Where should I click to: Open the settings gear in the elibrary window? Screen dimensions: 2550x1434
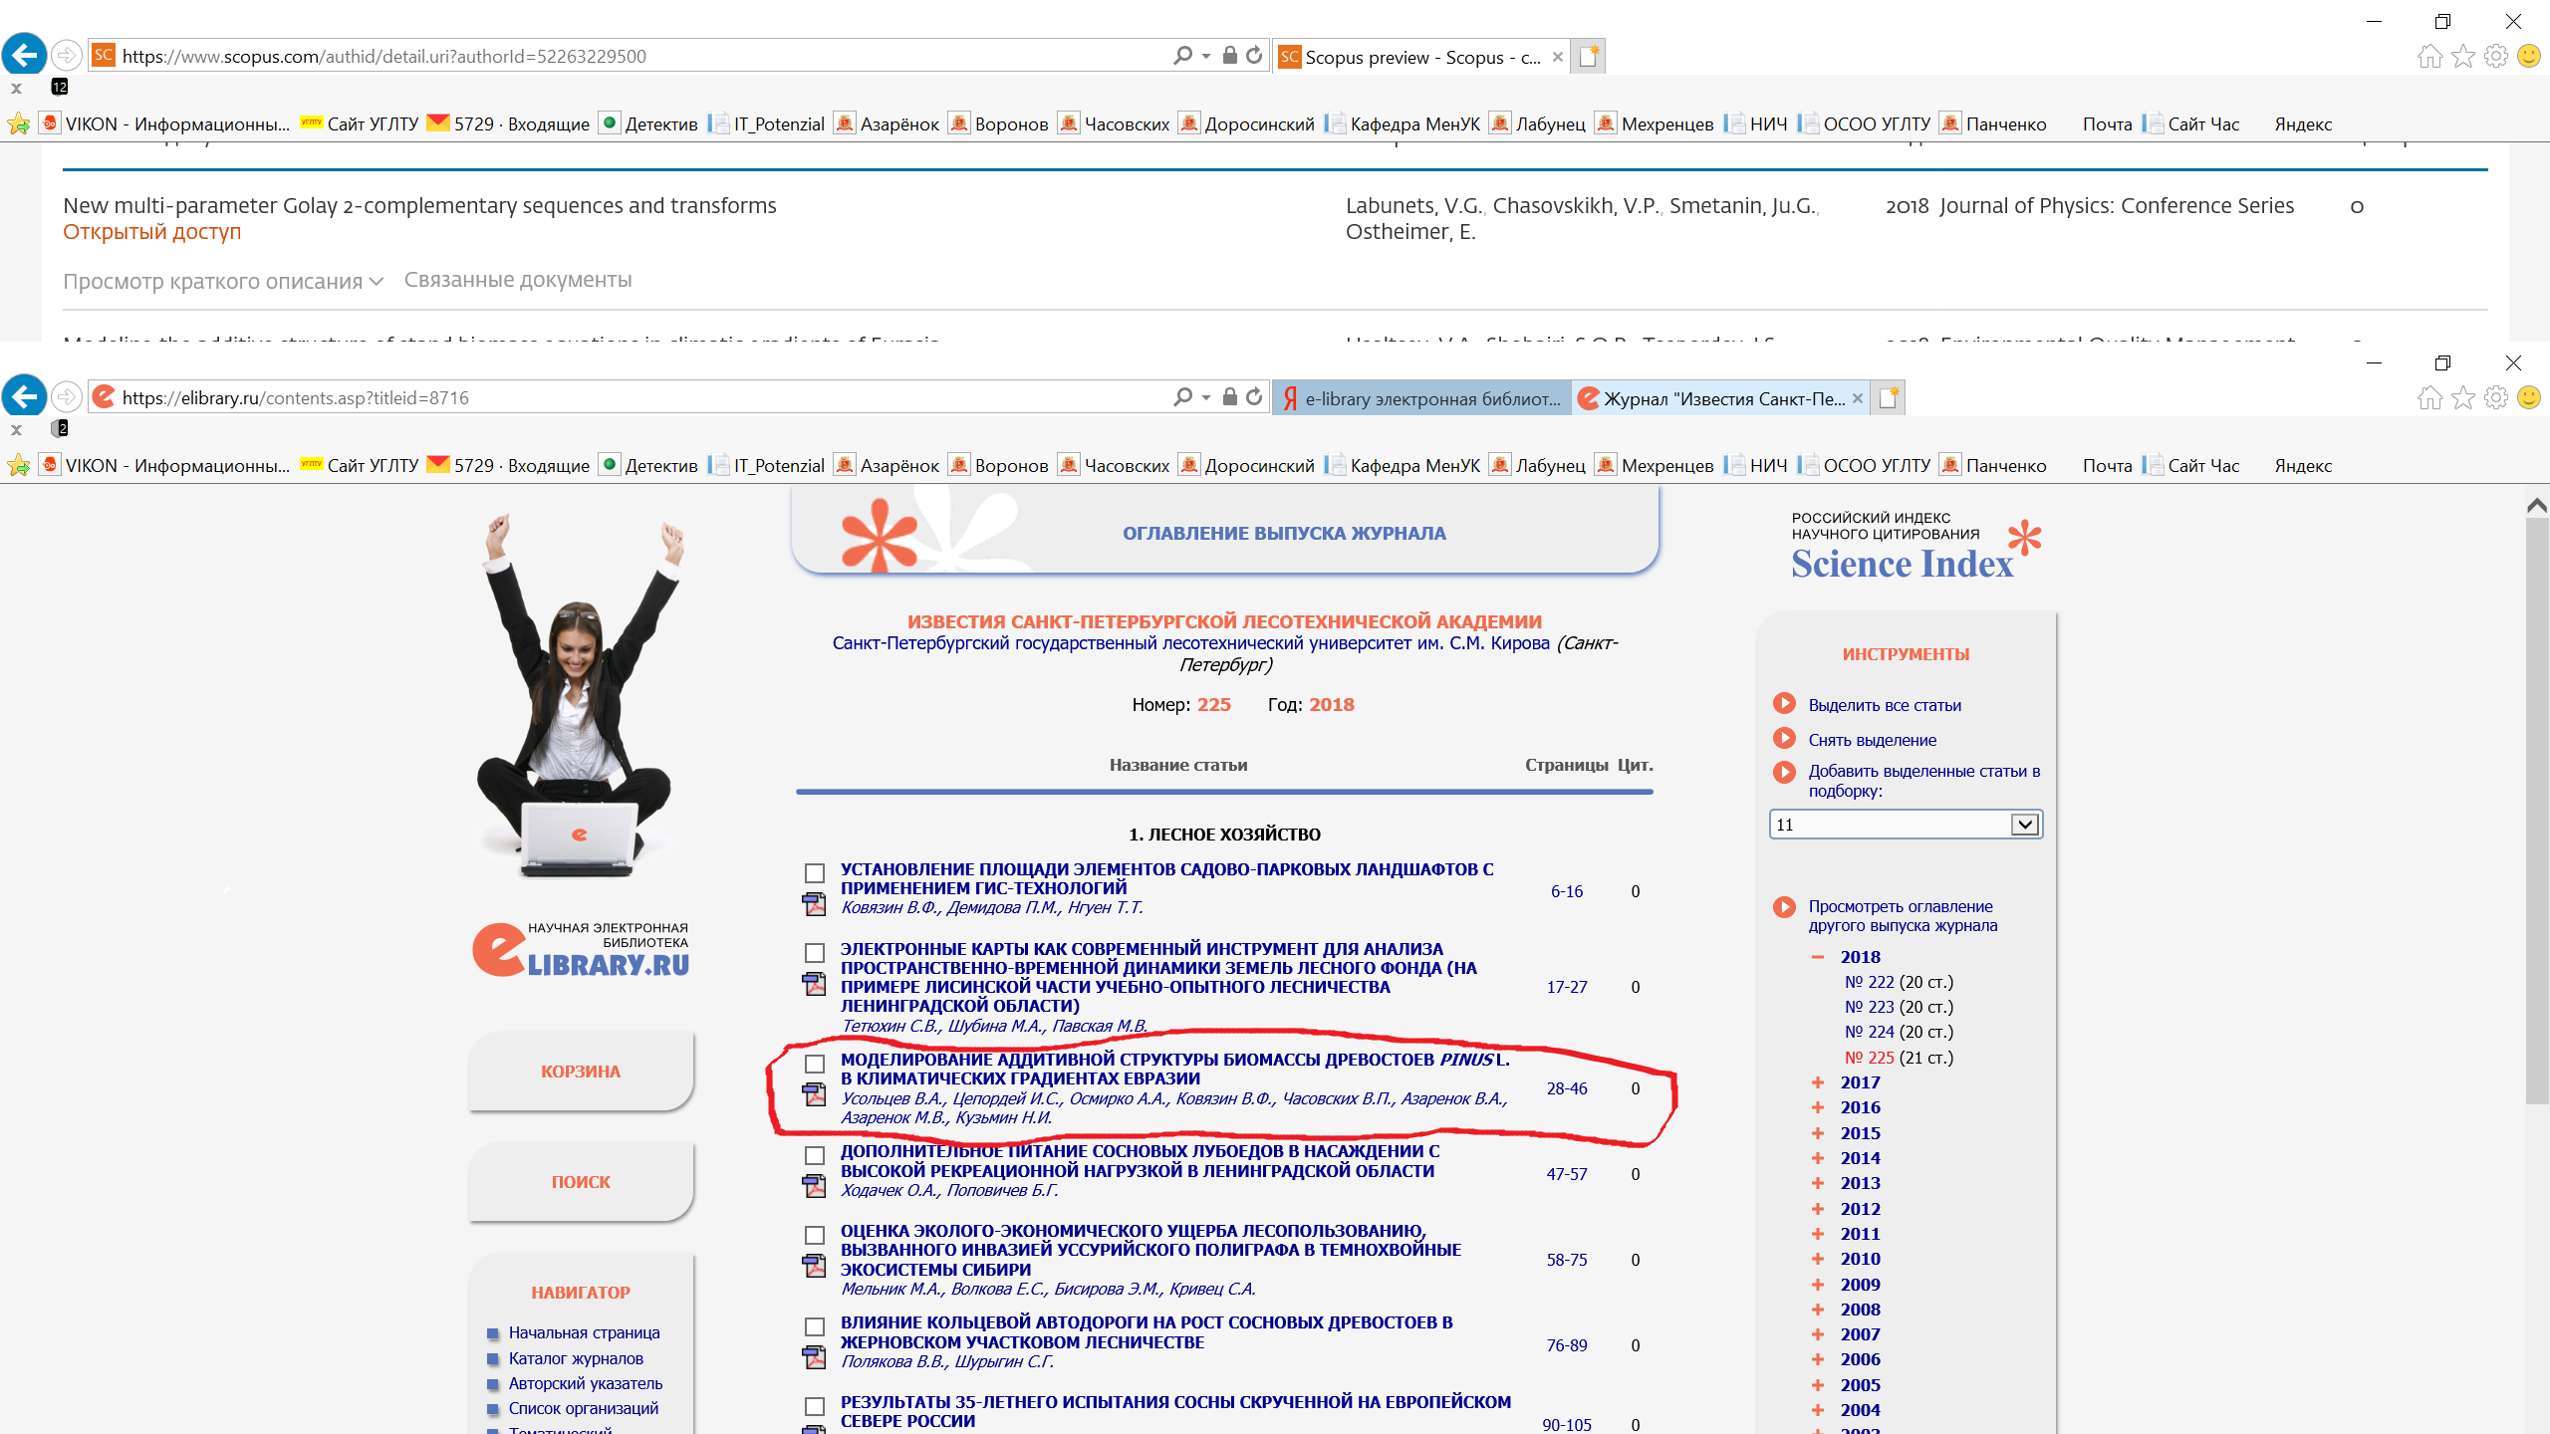(x=2496, y=397)
